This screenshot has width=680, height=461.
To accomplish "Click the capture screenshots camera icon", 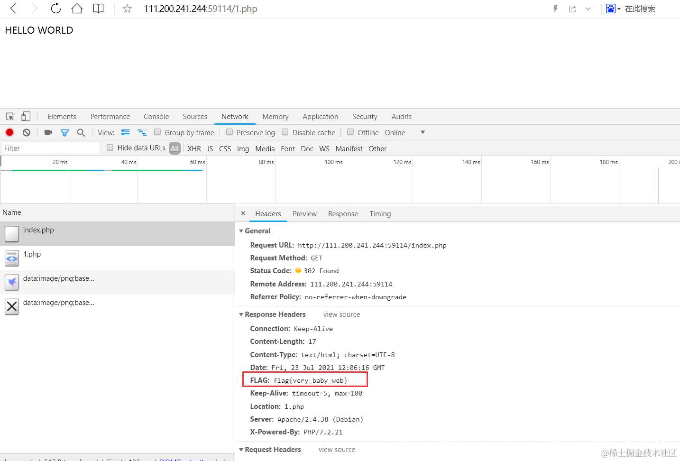I will (x=48, y=132).
